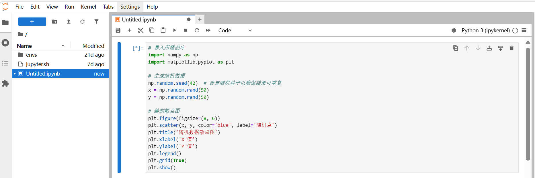Open the envs folder in file browser
Screen dimensions: 535x178
[32, 55]
